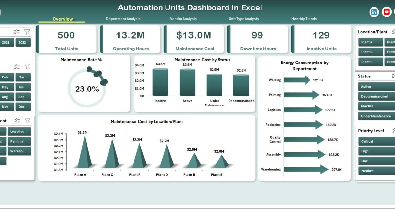Image resolution: width=395 pixels, height=209 pixels.
Task: Toggle multi-select above the 2021 year button
Action: 17,32
